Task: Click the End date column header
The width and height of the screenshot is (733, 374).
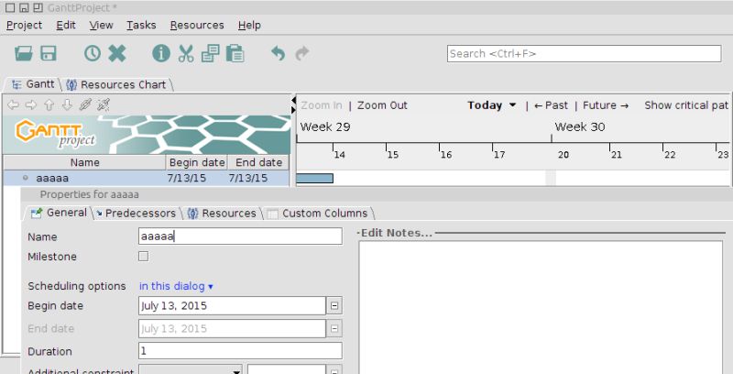Action: 258,162
